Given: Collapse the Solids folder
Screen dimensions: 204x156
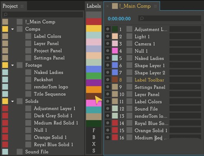Looking at the screenshot, I should [13, 101].
